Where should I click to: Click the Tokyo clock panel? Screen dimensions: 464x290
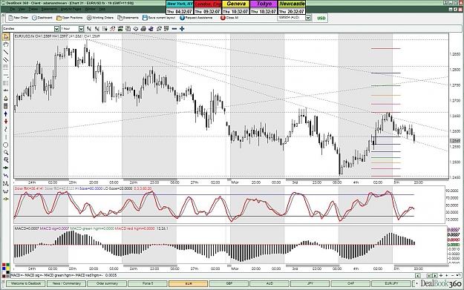pos(264,7)
